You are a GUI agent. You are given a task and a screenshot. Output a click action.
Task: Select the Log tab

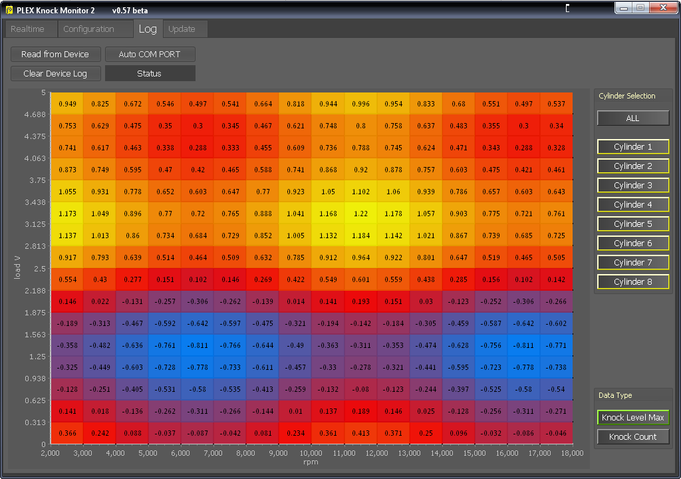[148, 29]
